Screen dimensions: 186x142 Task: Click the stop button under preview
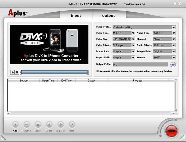pyautogui.click(x=17, y=72)
